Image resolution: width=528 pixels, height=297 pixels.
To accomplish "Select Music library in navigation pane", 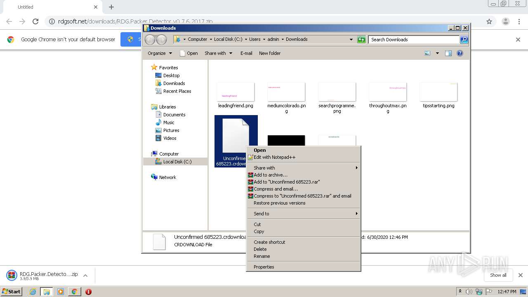I will (165, 123).
